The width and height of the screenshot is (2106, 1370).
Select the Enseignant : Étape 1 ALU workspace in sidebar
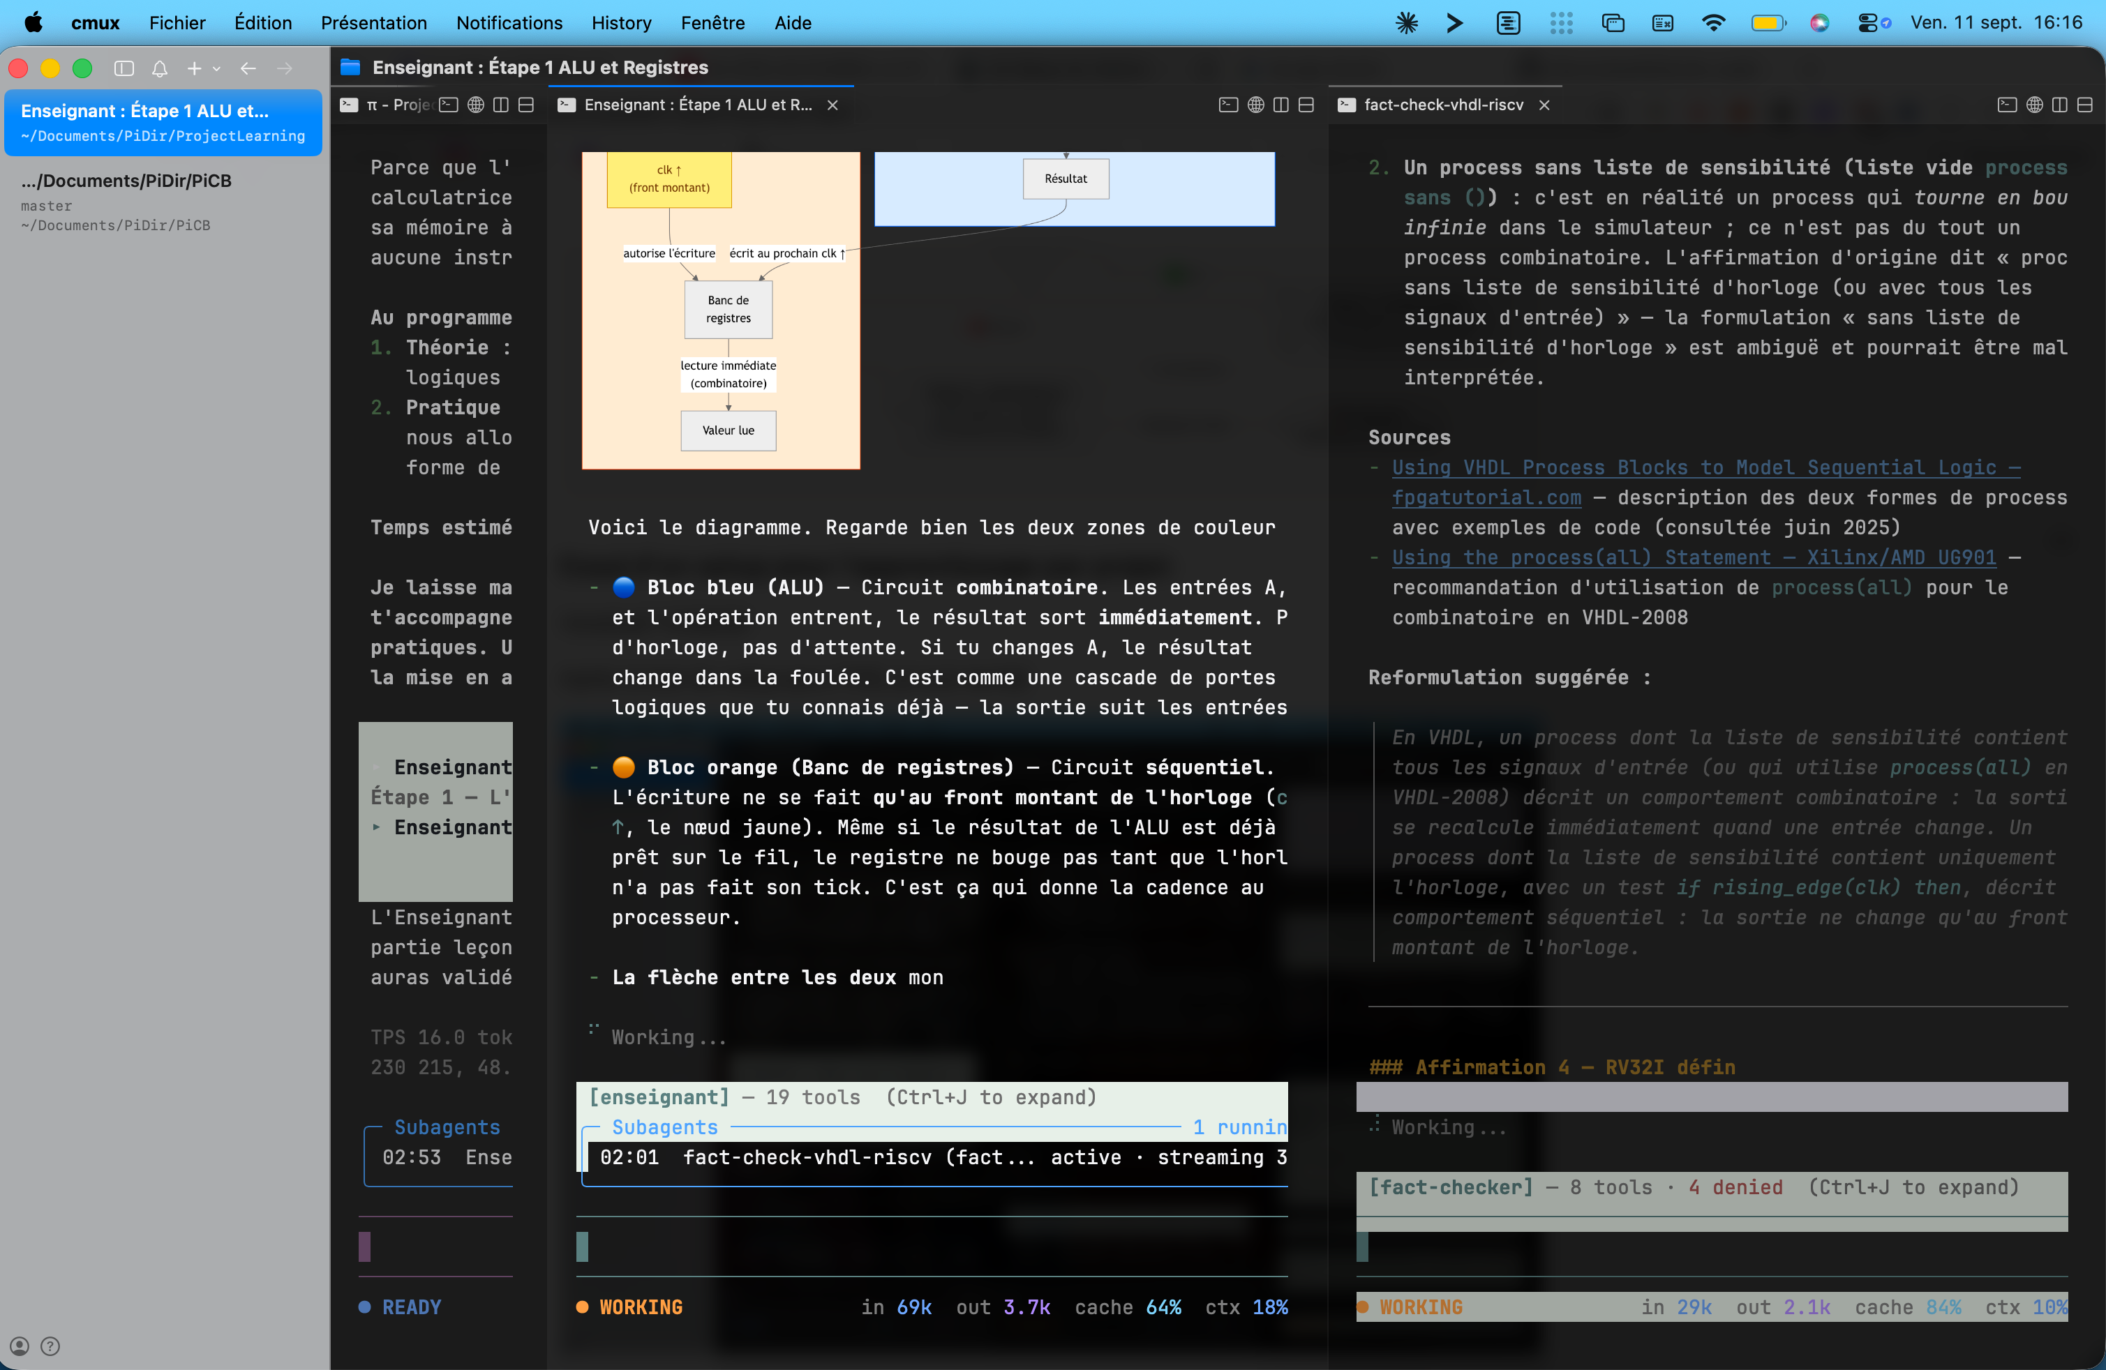(163, 122)
